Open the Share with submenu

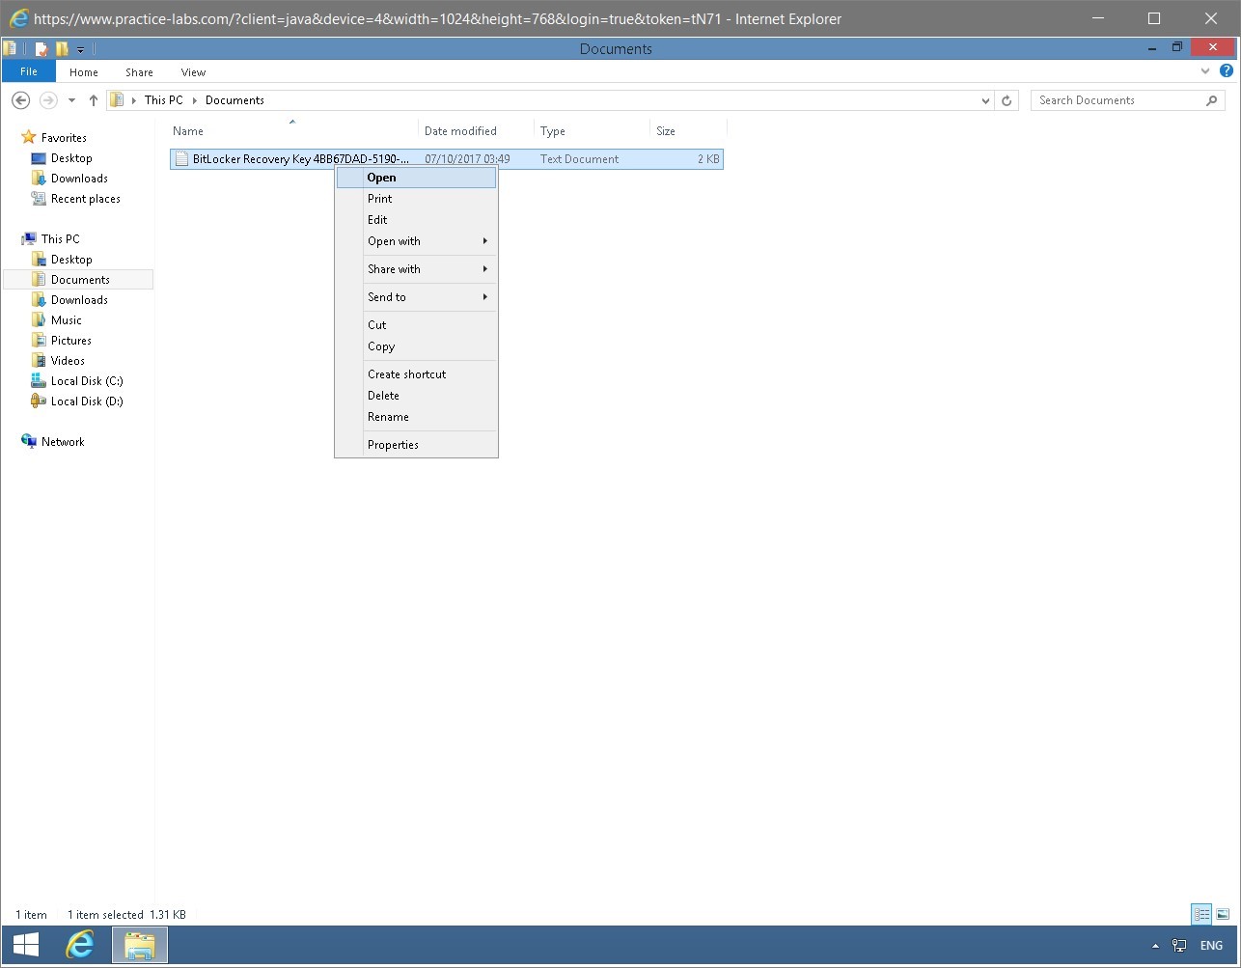point(393,269)
